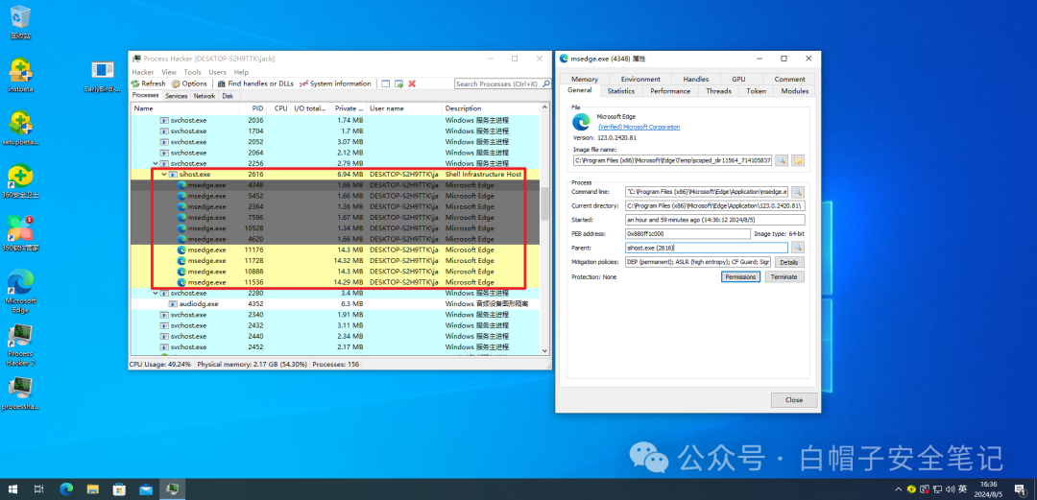Select msedge.exe with PID 10528
The width and height of the screenshot is (1037, 500).
(335, 228)
